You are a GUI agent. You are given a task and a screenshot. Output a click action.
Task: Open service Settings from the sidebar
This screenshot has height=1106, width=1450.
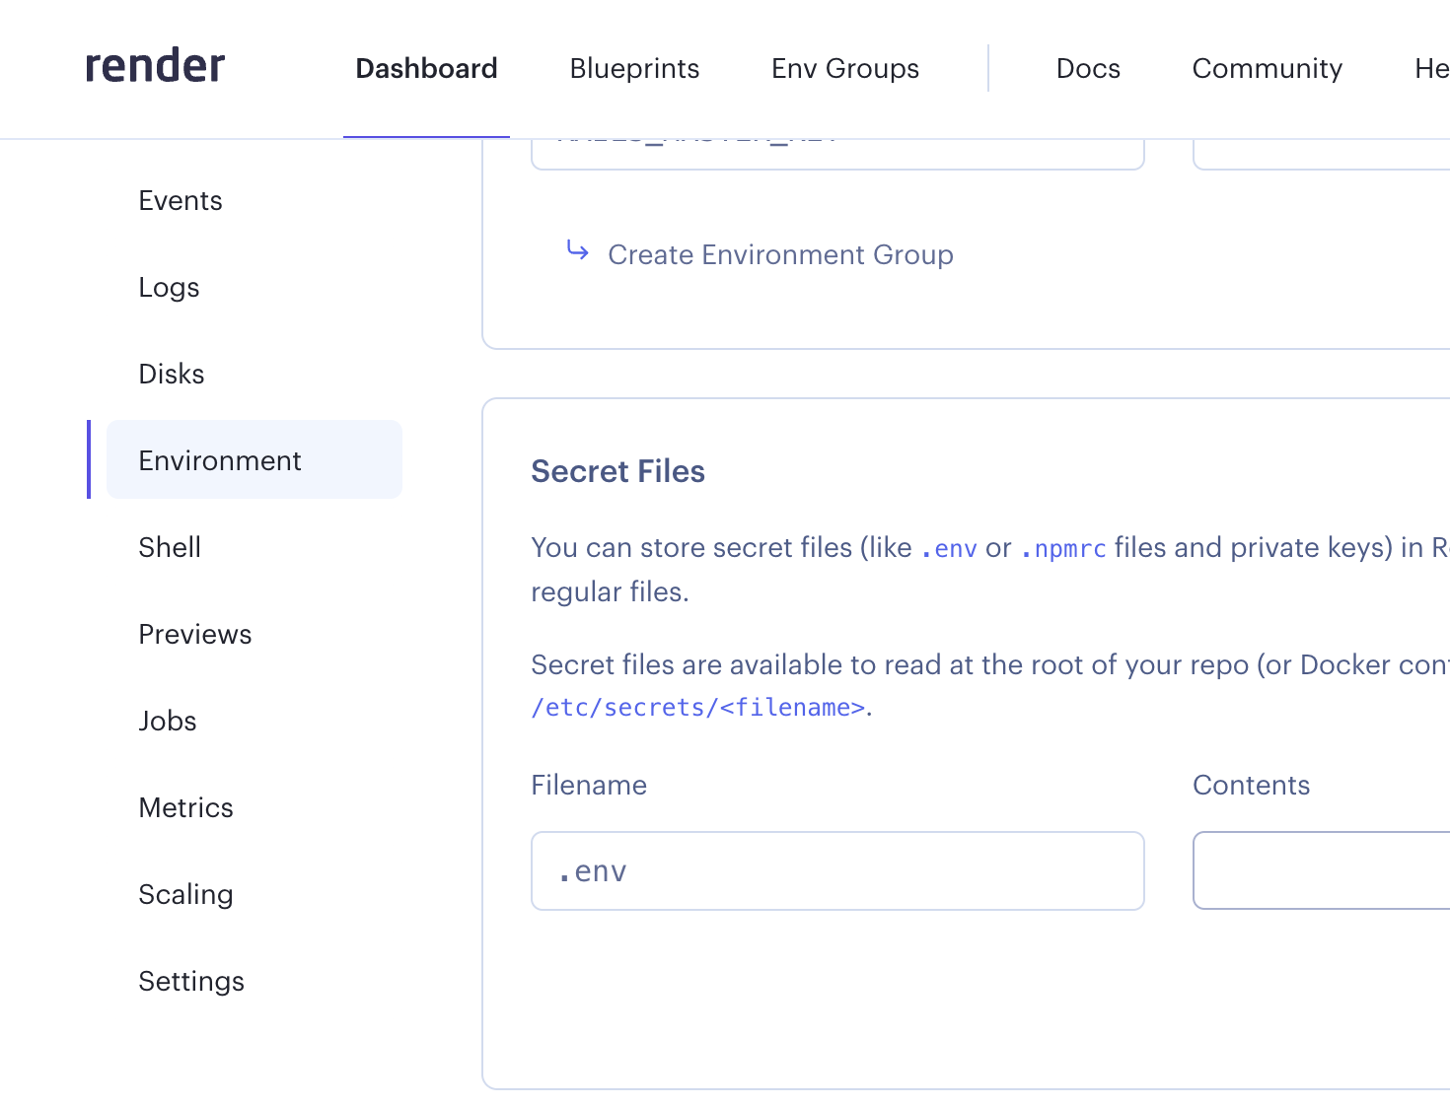(191, 981)
